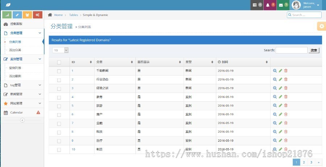Toggle the select-all checkbox in table header
Screen dimensions: 326x167
point(59,62)
